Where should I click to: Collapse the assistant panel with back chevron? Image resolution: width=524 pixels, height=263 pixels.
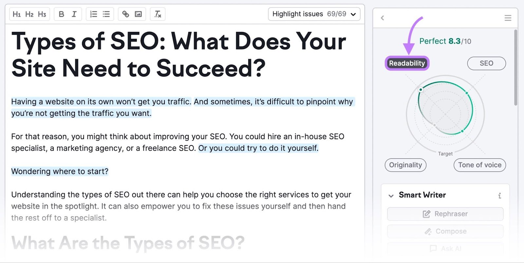pos(382,18)
